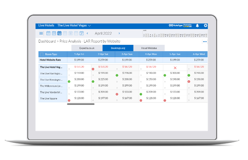The image size is (248, 160).
Task: Open the hamburger menu icon
Action: click(41, 33)
